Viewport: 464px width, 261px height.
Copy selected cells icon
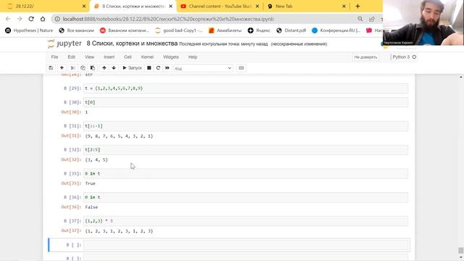(83, 68)
